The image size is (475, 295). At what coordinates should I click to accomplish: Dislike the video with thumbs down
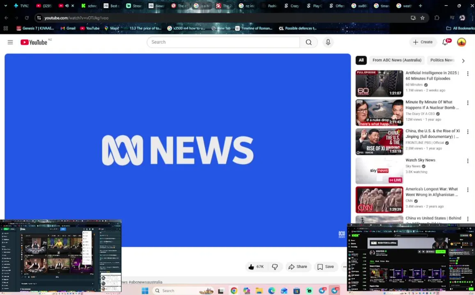(x=275, y=267)
